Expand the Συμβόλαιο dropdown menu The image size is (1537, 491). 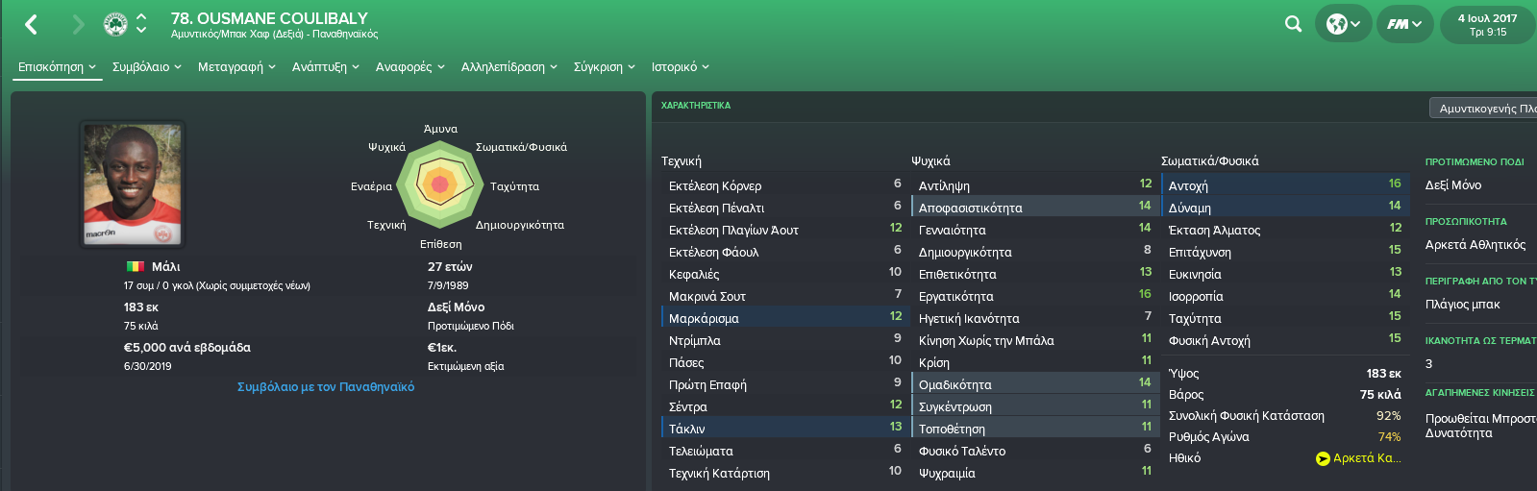pyautogui.click(x=147, y=67)
